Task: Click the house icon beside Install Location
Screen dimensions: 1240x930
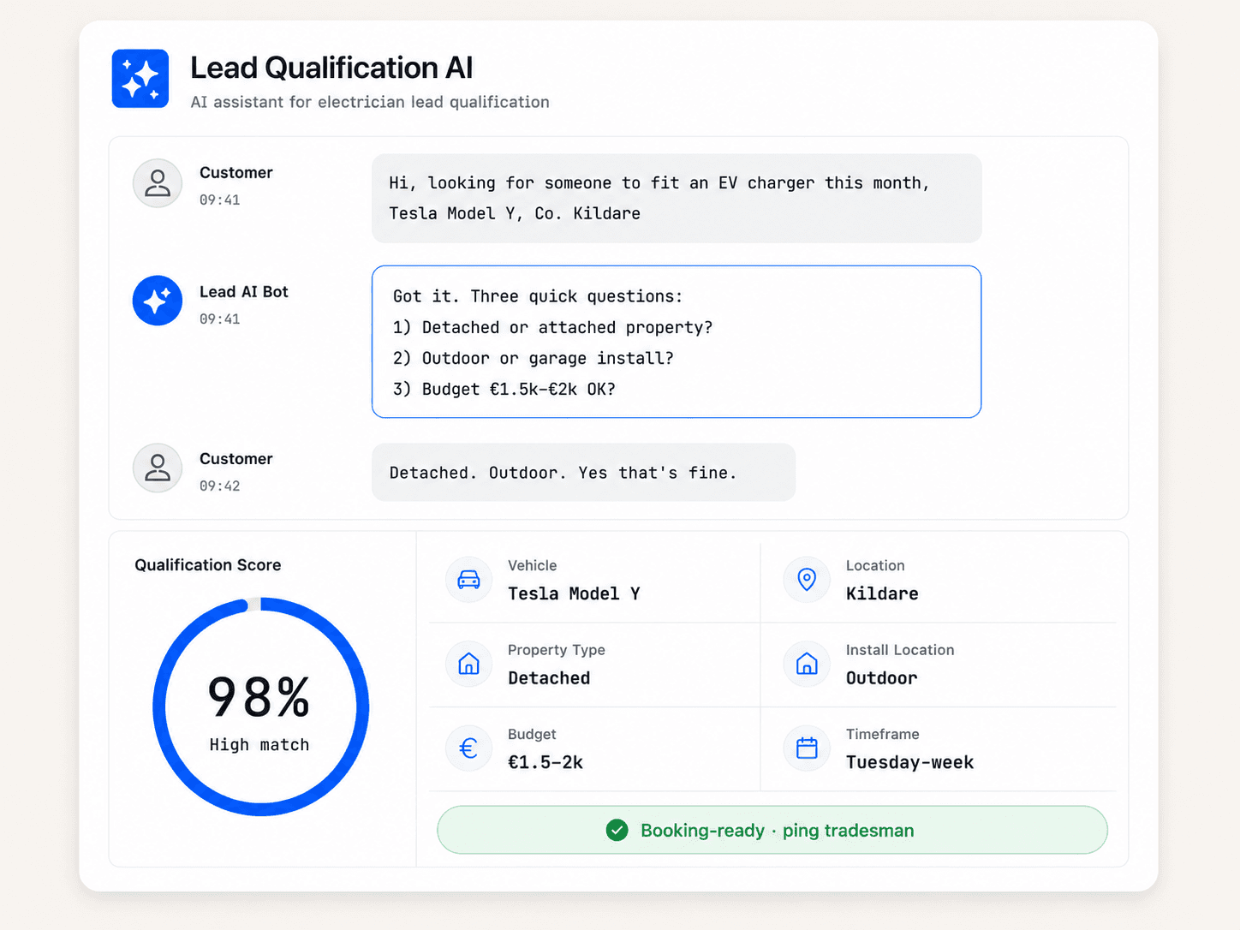Action: point(807,664)
